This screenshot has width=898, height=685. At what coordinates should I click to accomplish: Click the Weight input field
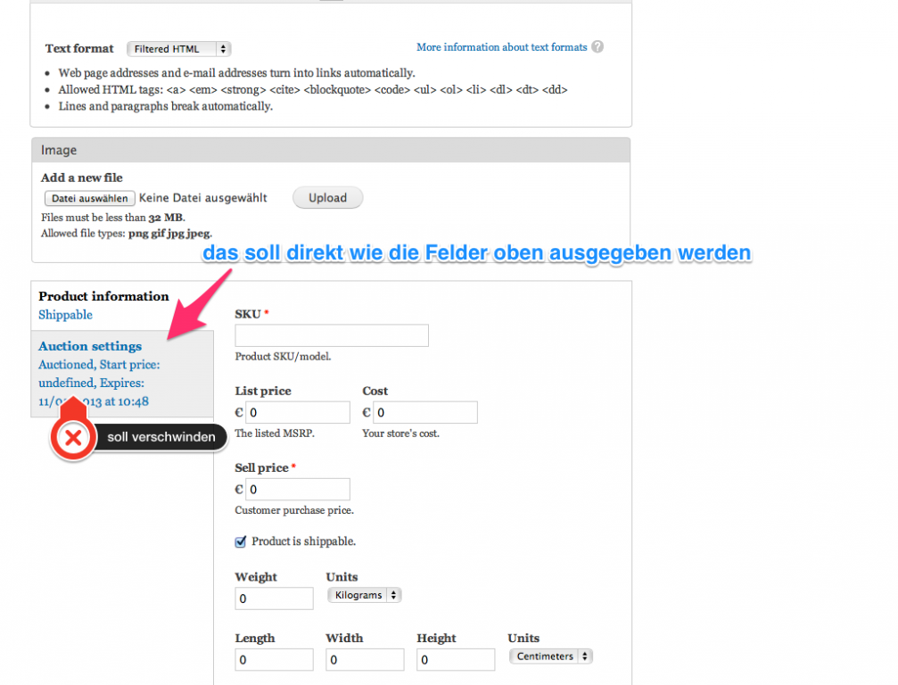coord(274,598)
